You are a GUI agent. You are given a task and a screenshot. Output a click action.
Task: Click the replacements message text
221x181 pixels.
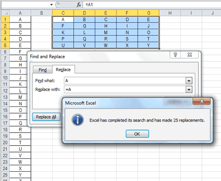pyautogui.click(x=147, y=120)
